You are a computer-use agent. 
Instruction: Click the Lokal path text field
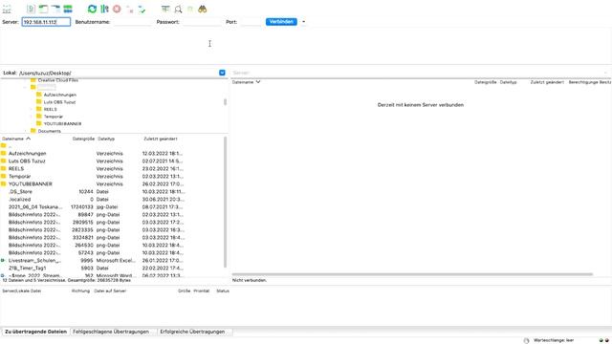pyautogui.click(x=119, y=73)
